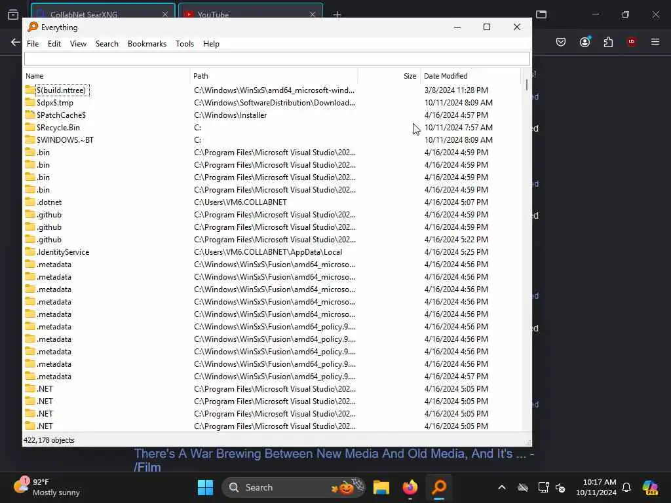
Task: Open the browser account icon
Action: (585, 42)
